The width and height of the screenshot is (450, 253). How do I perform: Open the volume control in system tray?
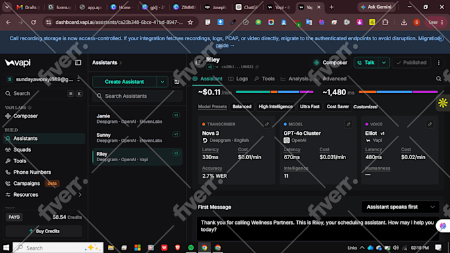(396, 248)
